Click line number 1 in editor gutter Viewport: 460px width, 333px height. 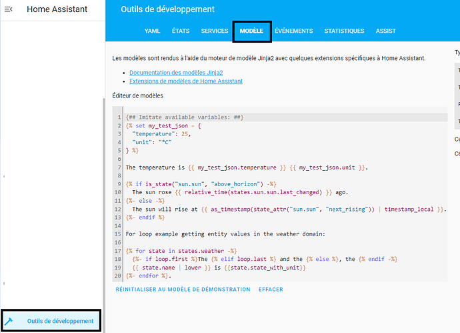[x=119, y=117]
